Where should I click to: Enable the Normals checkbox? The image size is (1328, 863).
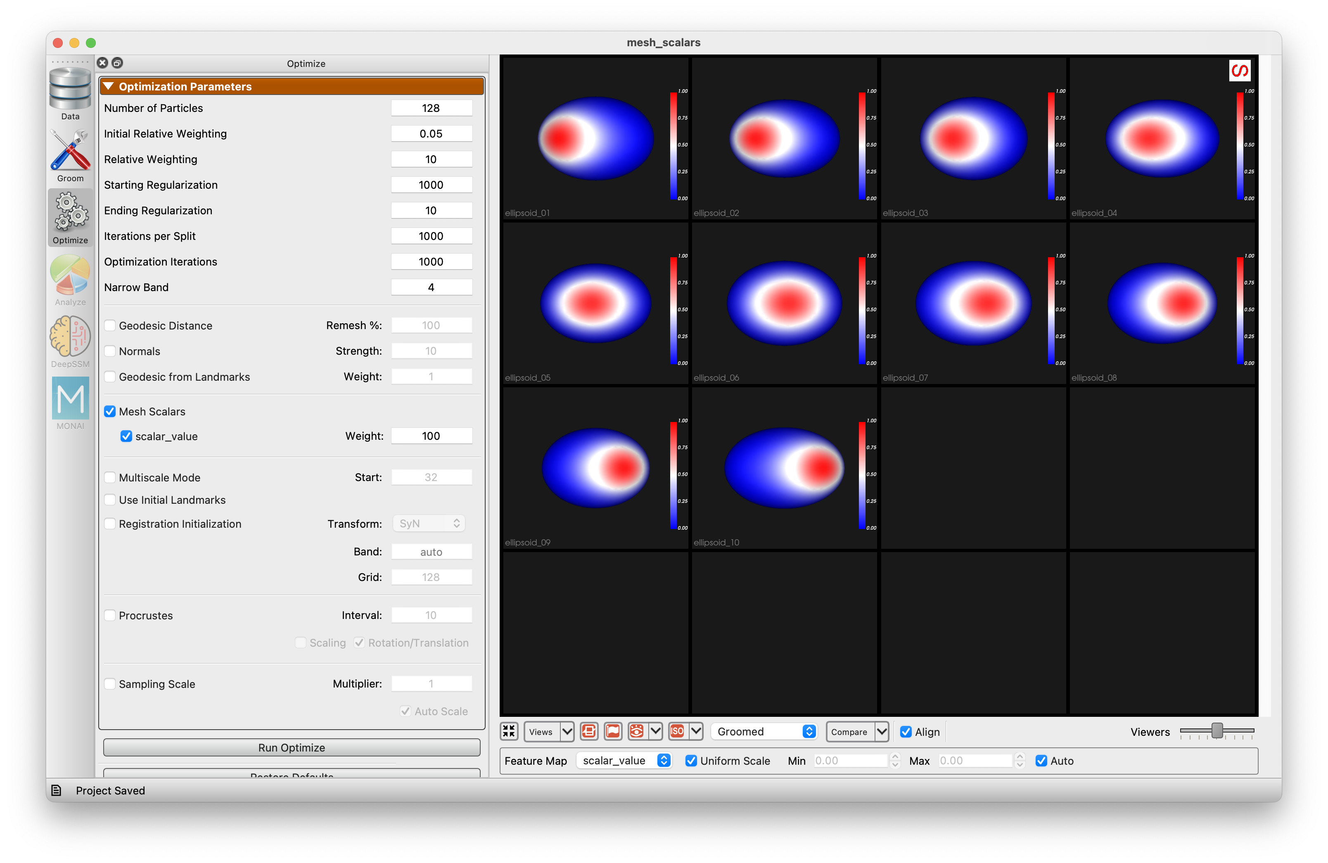tap(111, 351)
